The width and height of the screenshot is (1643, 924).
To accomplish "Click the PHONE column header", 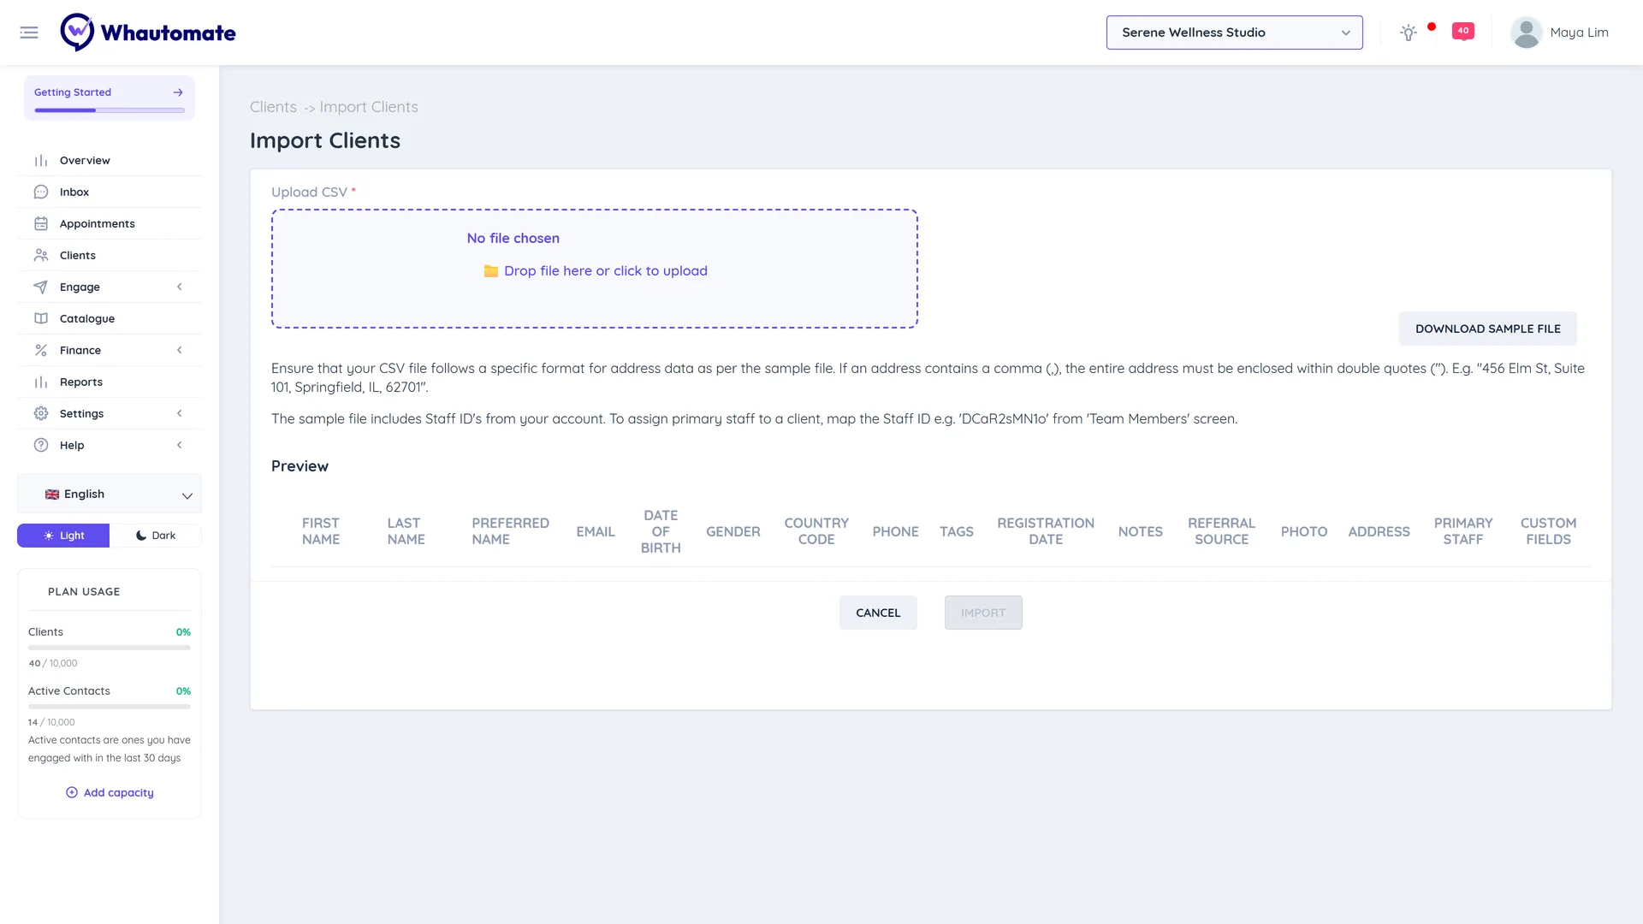I will (x=895, y=532).
